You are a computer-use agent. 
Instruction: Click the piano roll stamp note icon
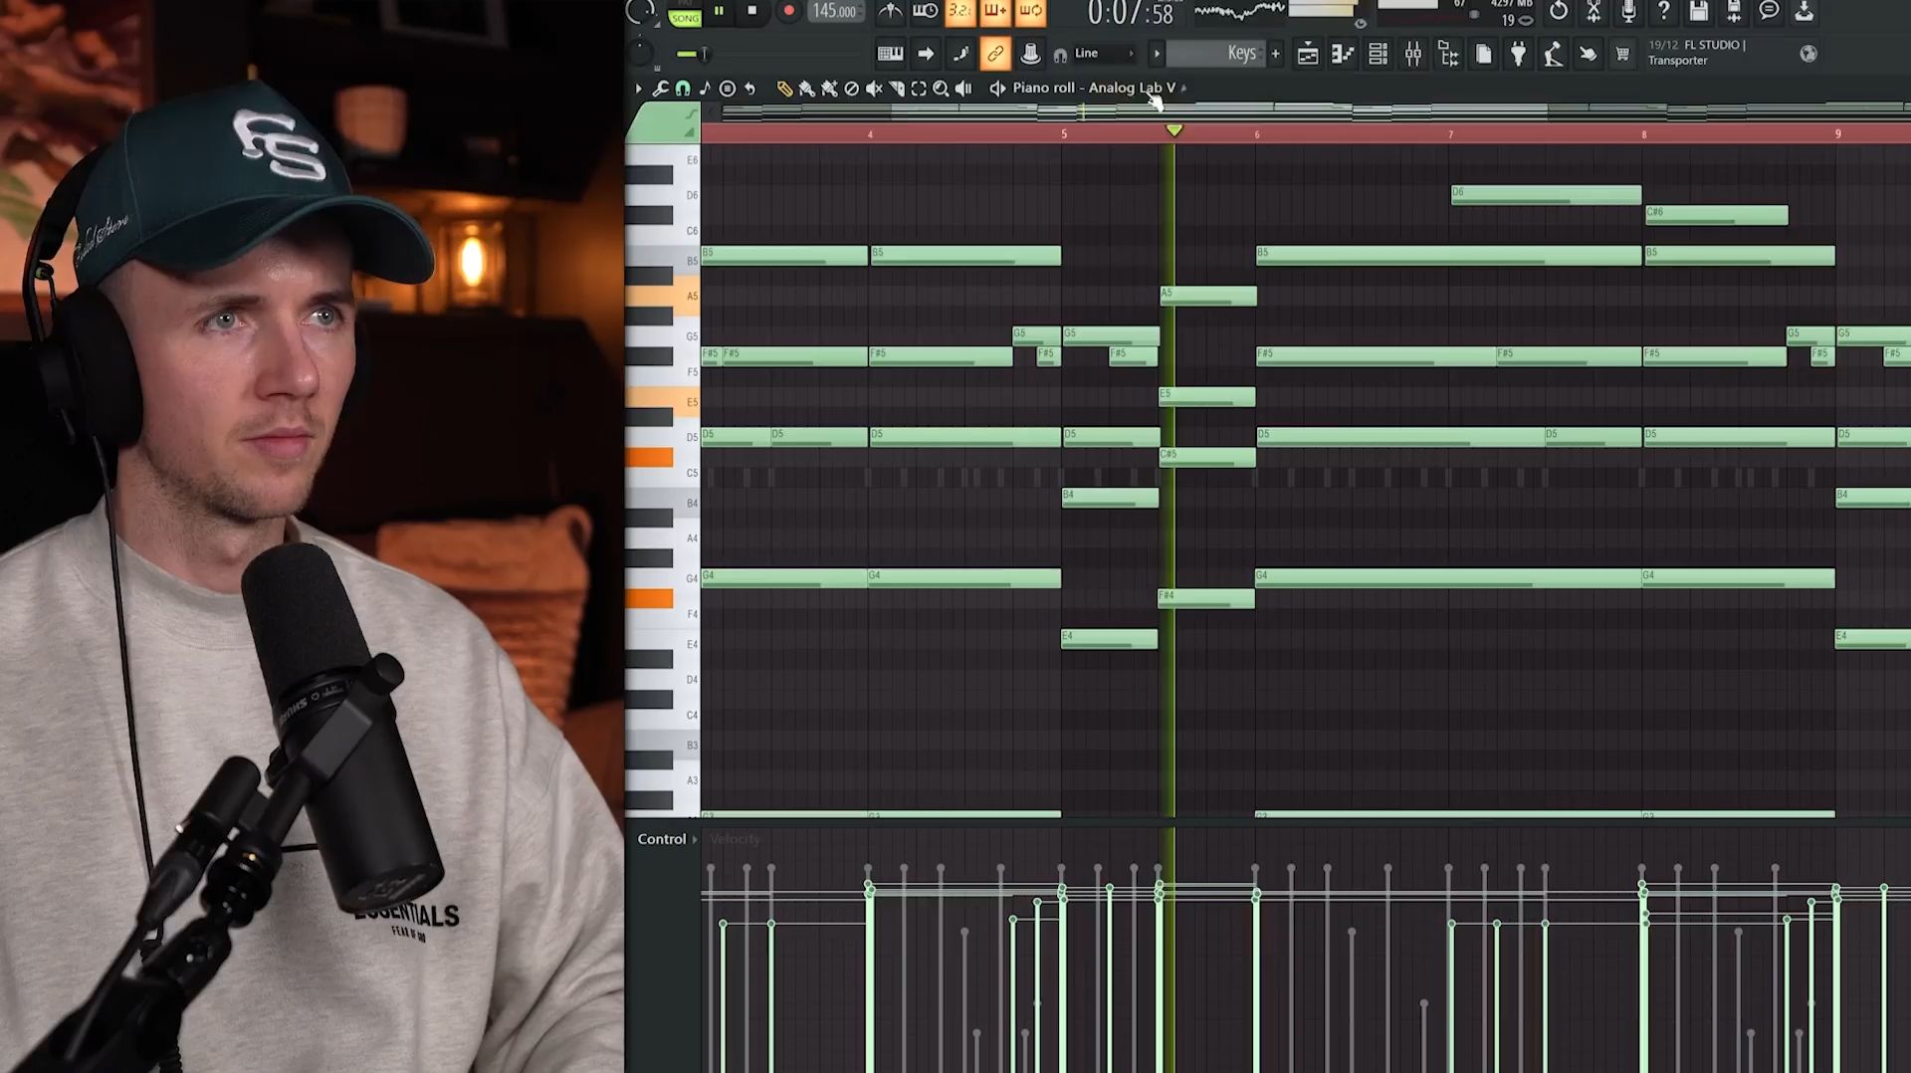(705, 89)
